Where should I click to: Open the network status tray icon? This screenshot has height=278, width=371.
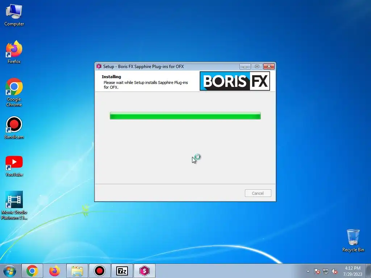tap(326, 271)
